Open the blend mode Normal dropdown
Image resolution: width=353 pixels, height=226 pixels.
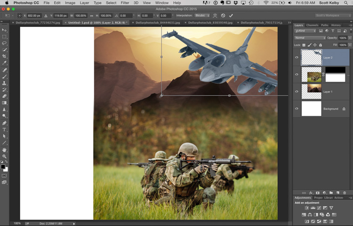click(x=310, y=38)
